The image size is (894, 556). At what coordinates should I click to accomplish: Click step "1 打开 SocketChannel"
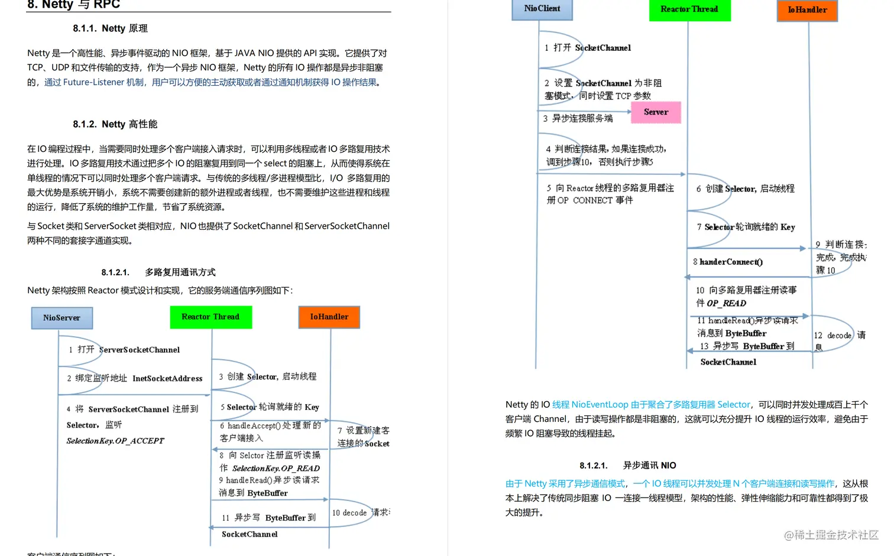588,48
